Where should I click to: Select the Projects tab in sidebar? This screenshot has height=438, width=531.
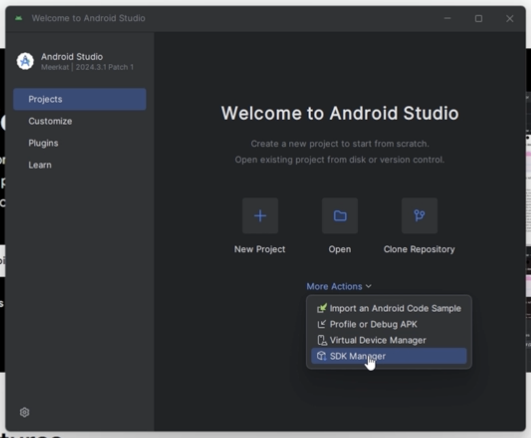pyautogui.click(x=80, y=99)
